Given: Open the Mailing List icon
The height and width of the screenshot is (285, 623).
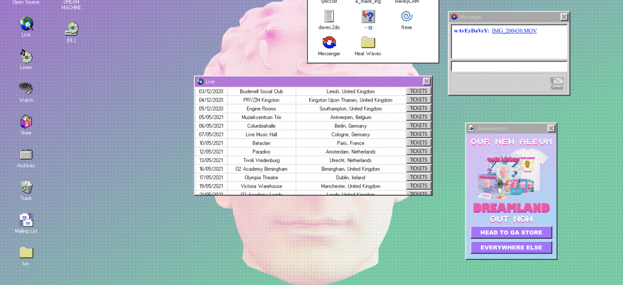Looking at the screenshot, I should point(26,220).
